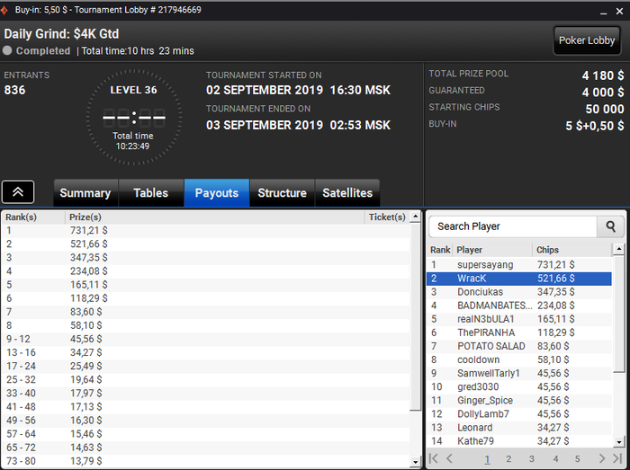
Task: Focus the Search Player field
Action: pos(513,226)
